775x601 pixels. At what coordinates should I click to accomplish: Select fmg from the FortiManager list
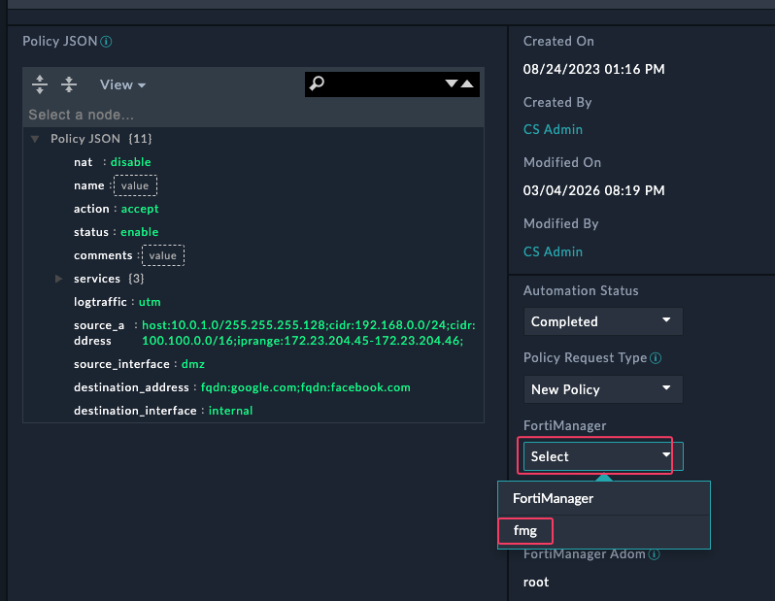525,531
